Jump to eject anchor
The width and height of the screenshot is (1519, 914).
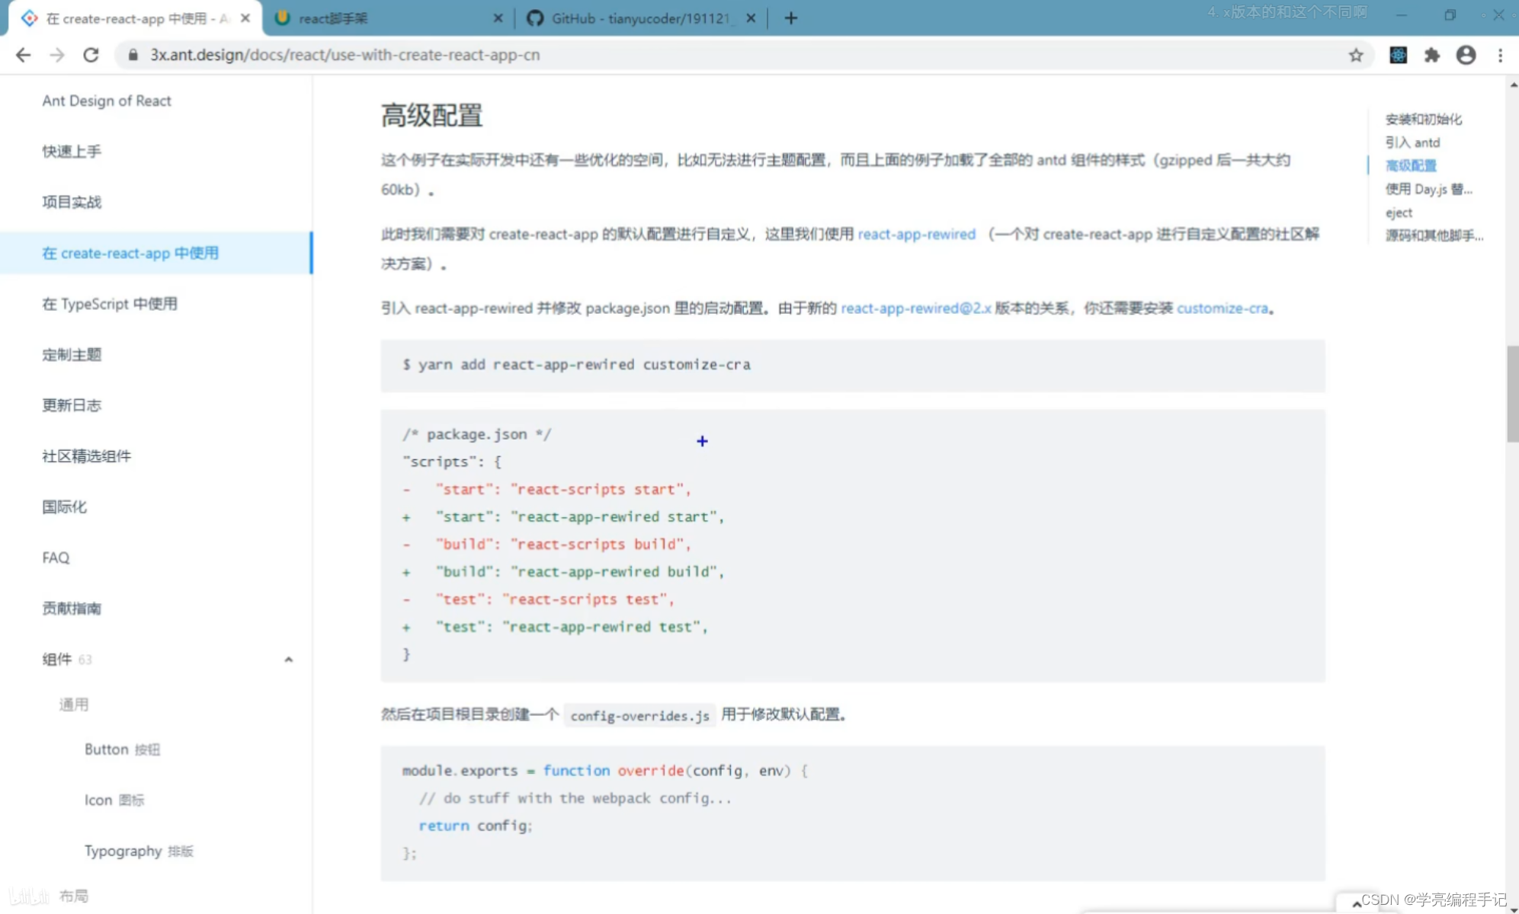click(x=1399, y=213)
